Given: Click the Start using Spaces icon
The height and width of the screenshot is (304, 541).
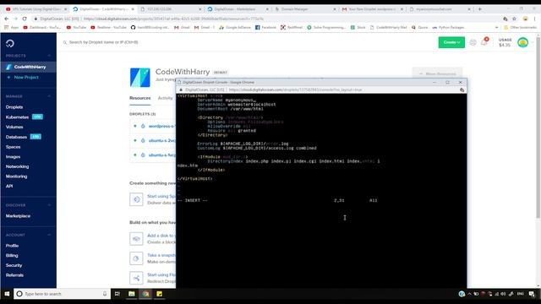Looking at the screenshot, I should point(136,199).
